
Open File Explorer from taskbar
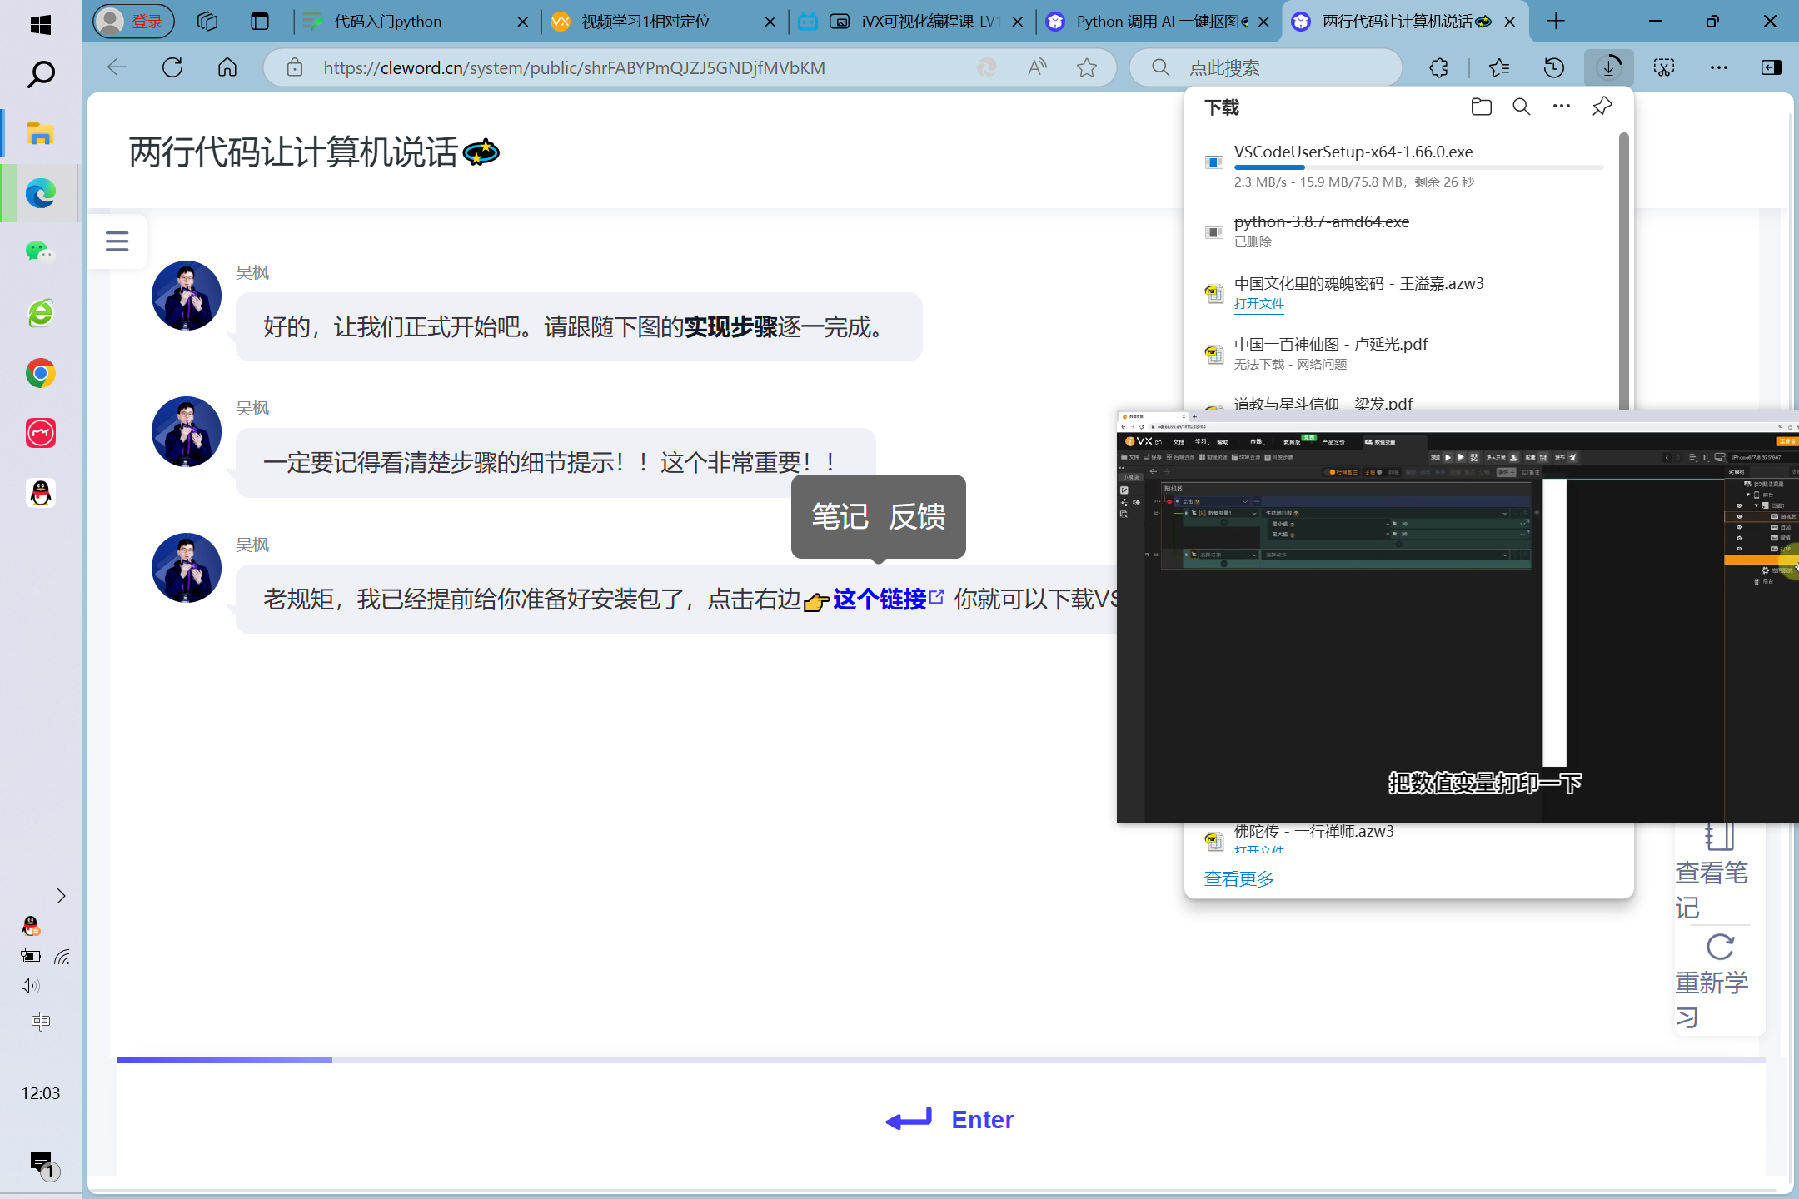(x=40, y=133)
